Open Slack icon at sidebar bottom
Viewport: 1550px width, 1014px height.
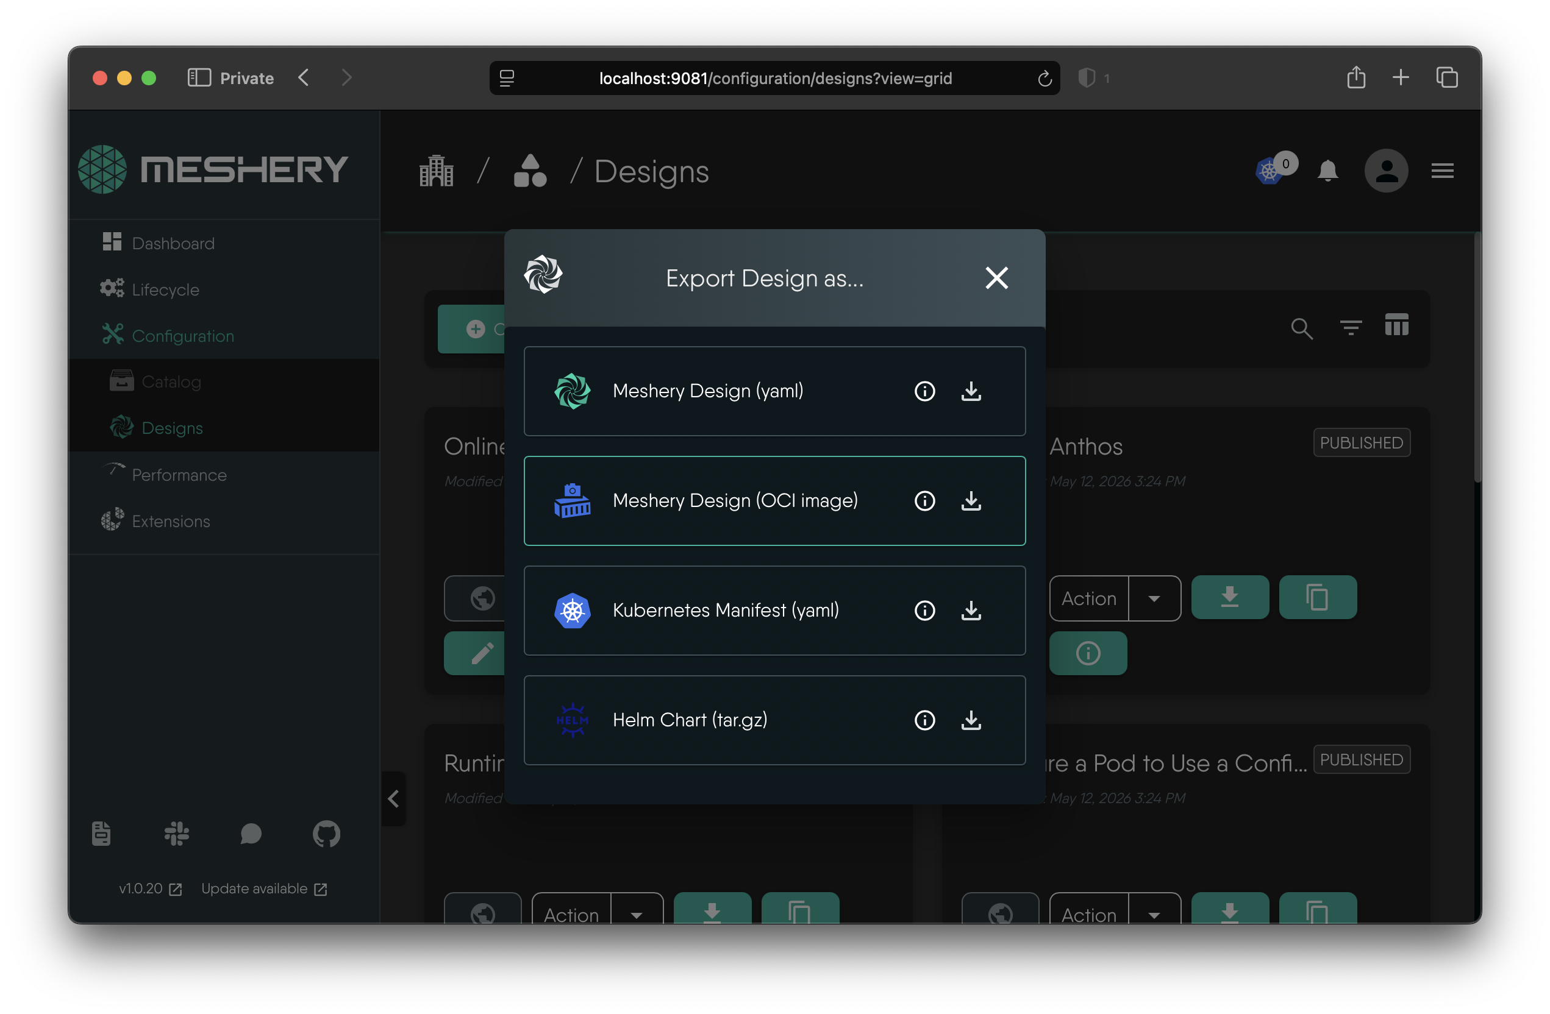click(176, 834)
